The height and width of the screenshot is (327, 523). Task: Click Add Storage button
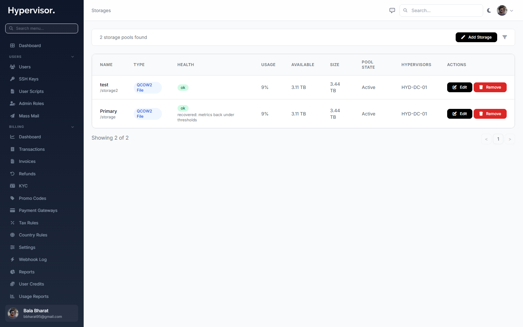point(476,37)
